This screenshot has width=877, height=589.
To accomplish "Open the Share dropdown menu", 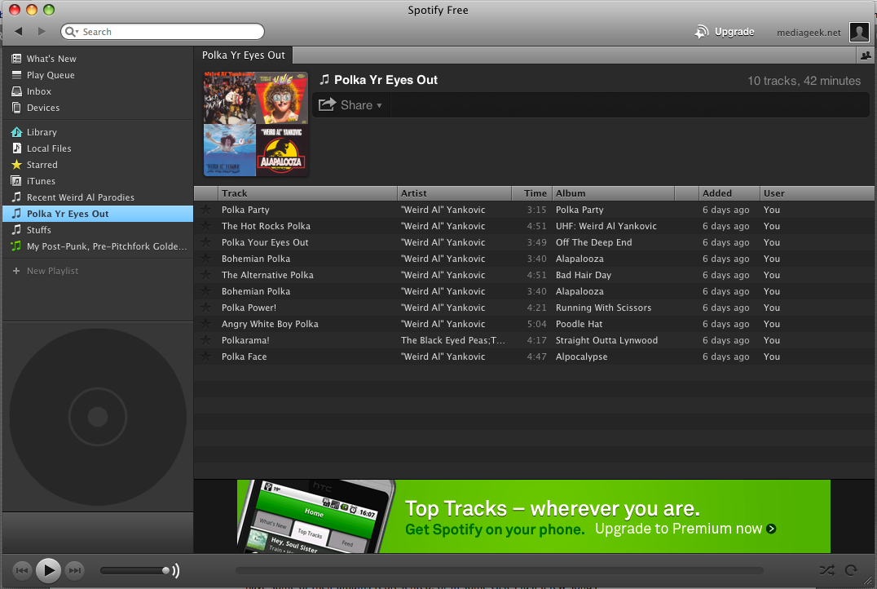I will [x=350, y=105].
